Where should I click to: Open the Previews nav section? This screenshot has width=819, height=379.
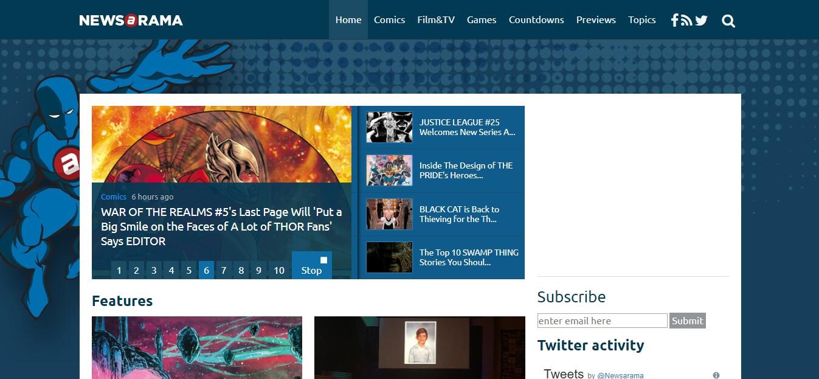coord(596,19)
